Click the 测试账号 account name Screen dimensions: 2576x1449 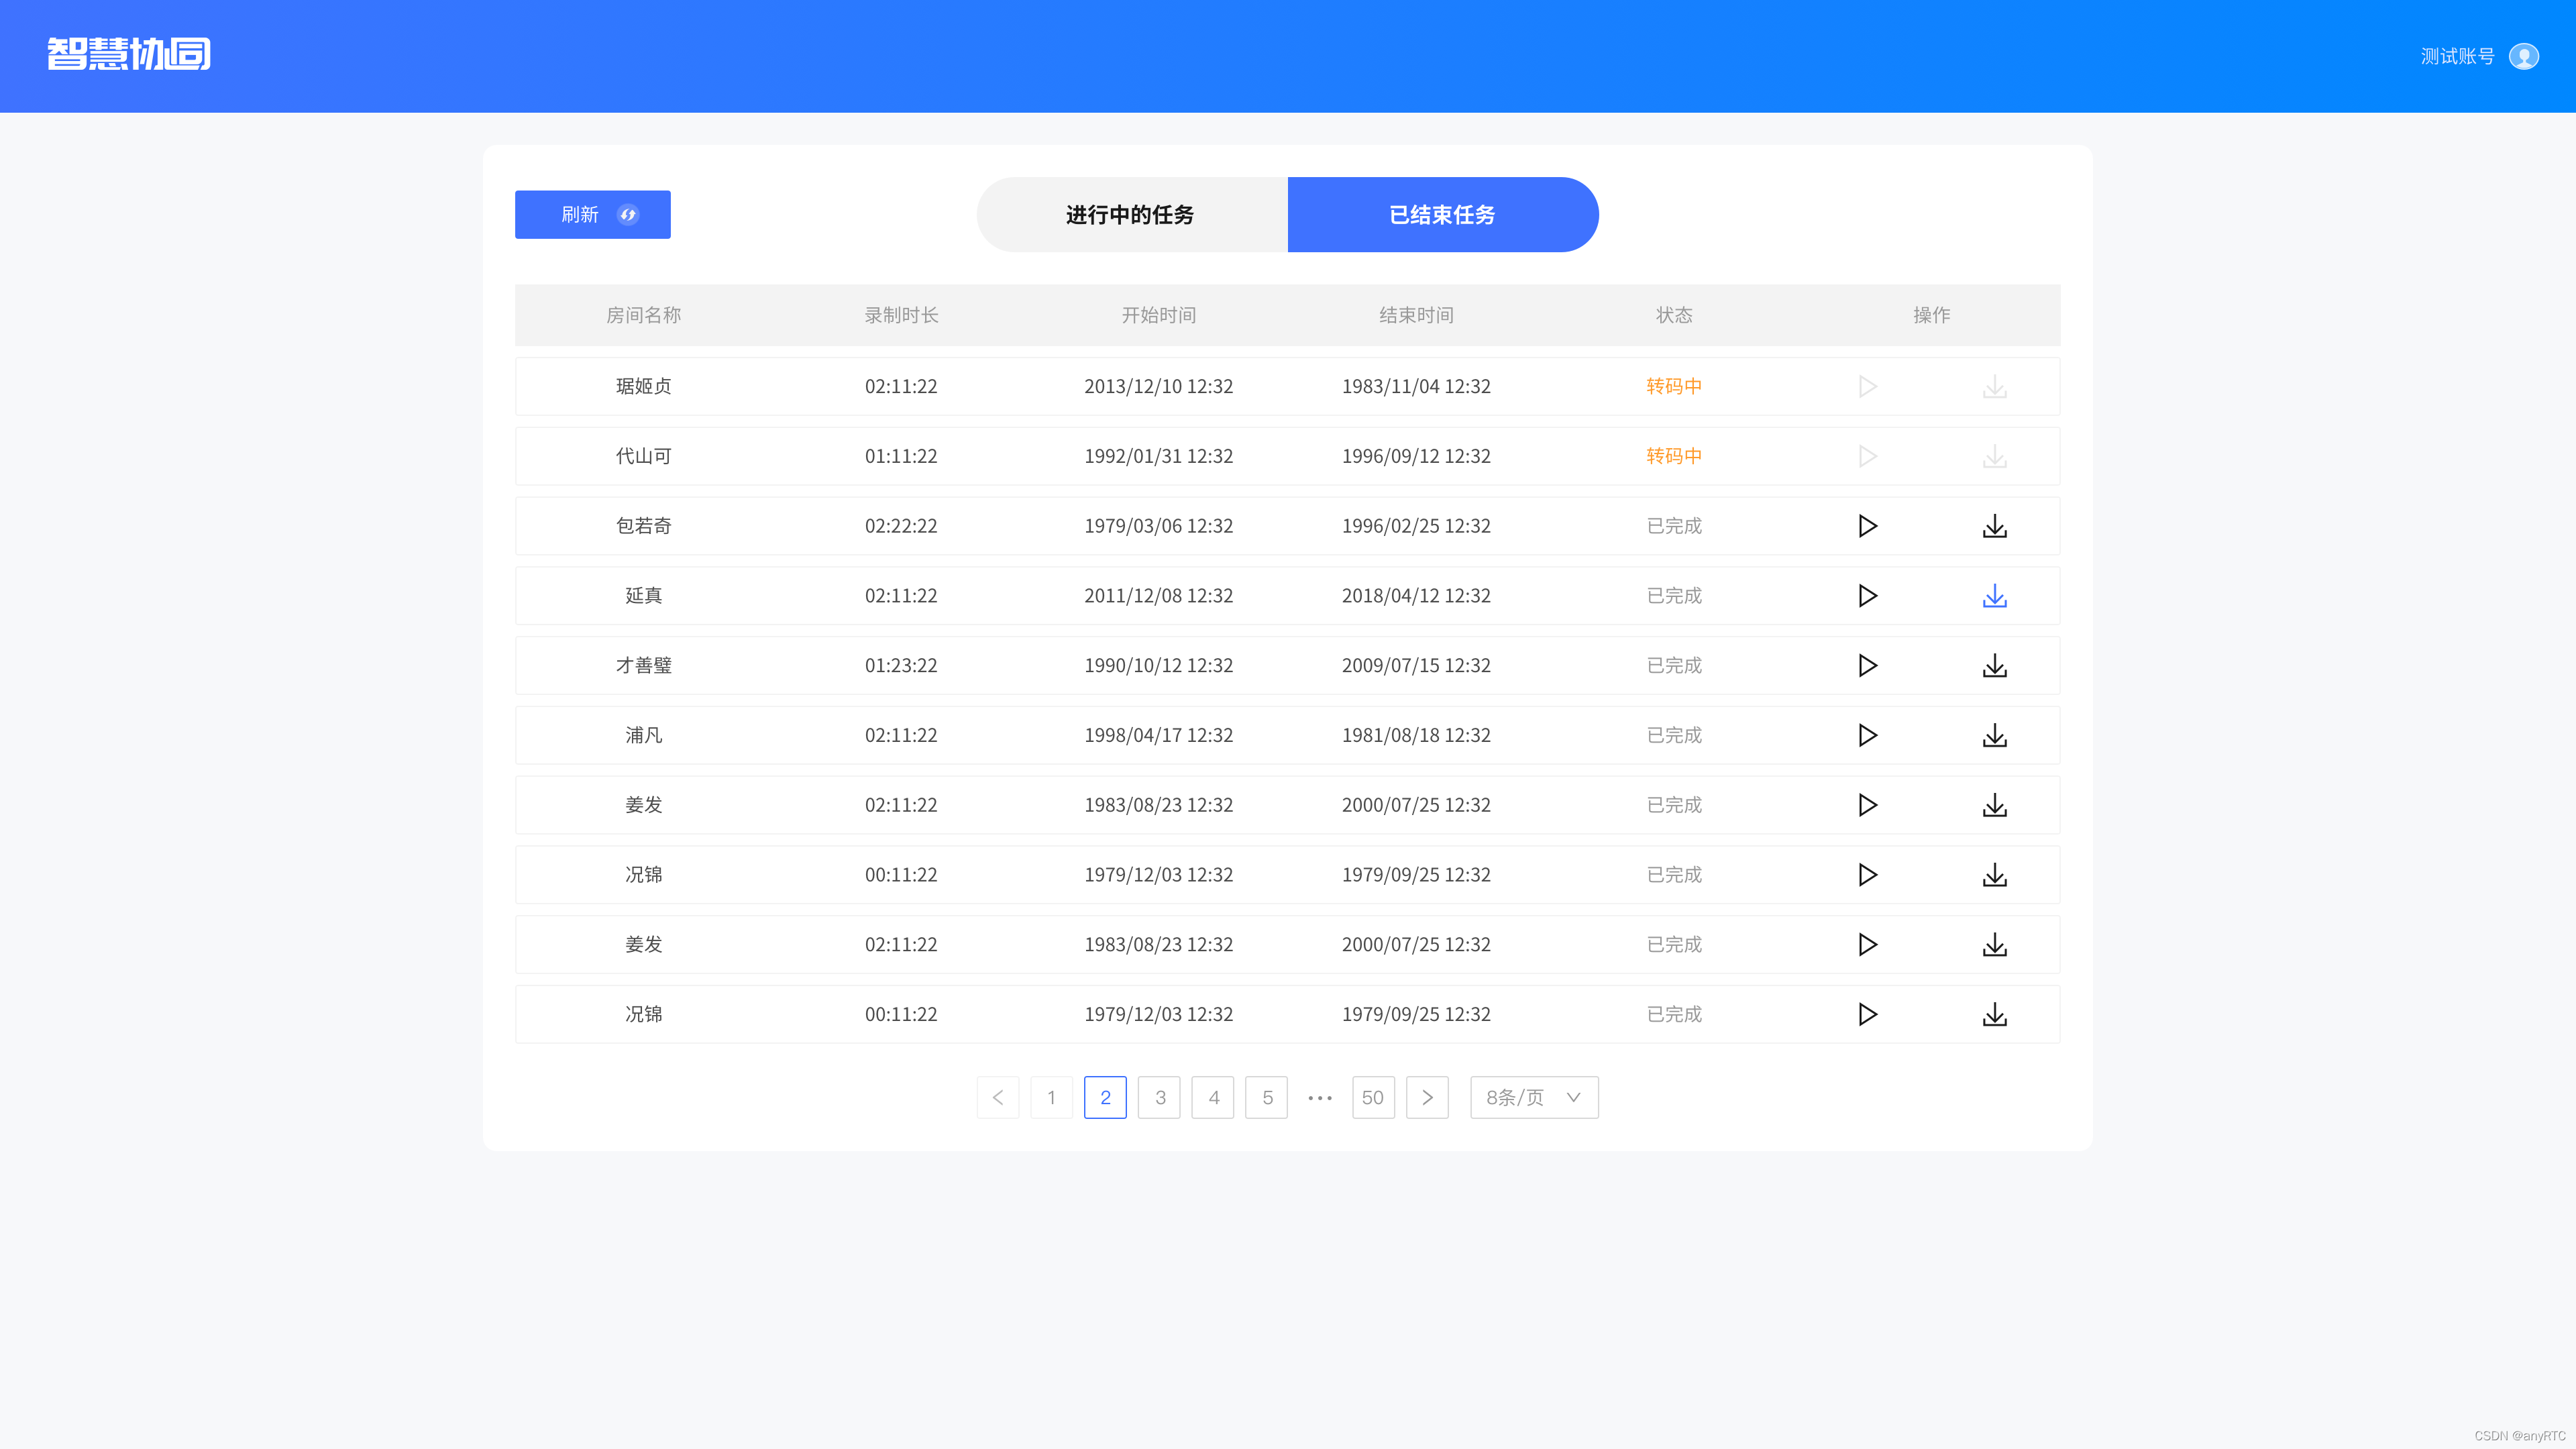pyautogui.click(x=2457, y=56)
